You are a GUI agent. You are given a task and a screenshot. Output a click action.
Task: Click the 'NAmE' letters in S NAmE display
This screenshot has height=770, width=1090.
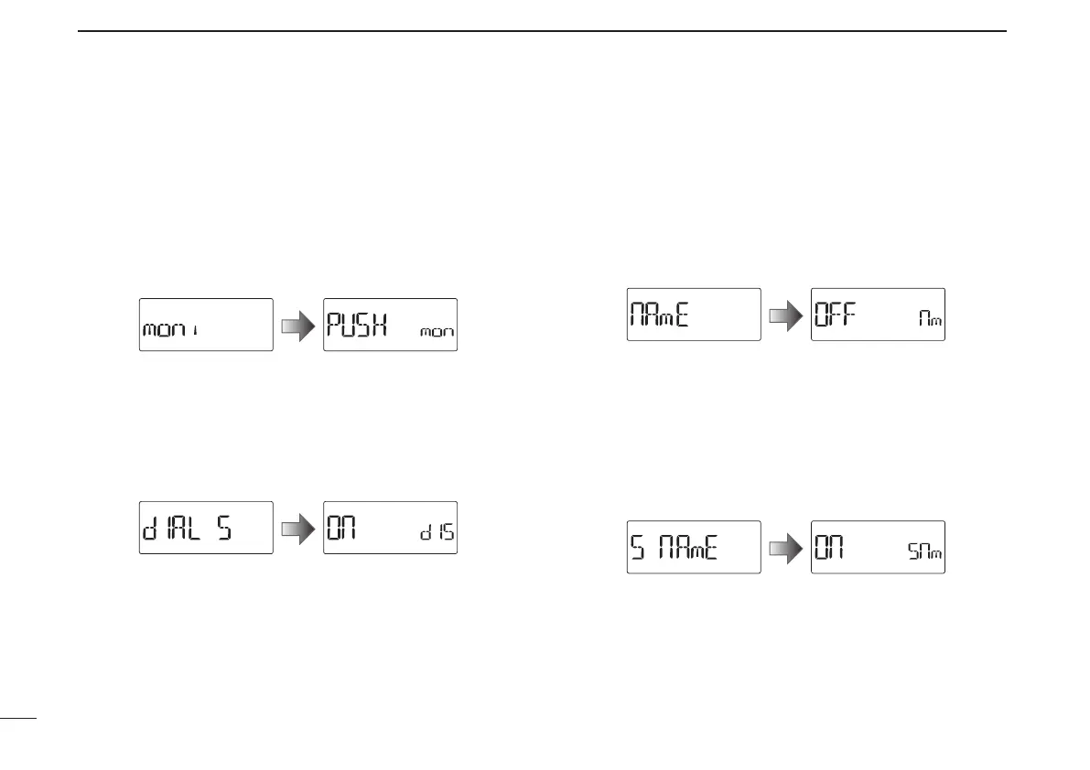tap(687, 548)
